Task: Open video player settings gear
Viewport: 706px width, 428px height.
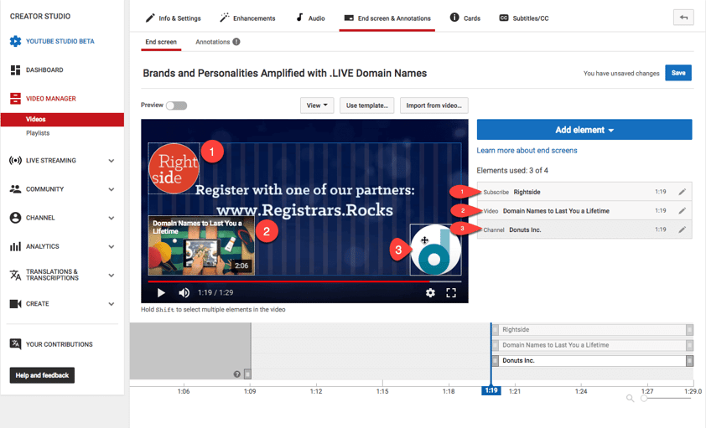Action: pos(430,293)
